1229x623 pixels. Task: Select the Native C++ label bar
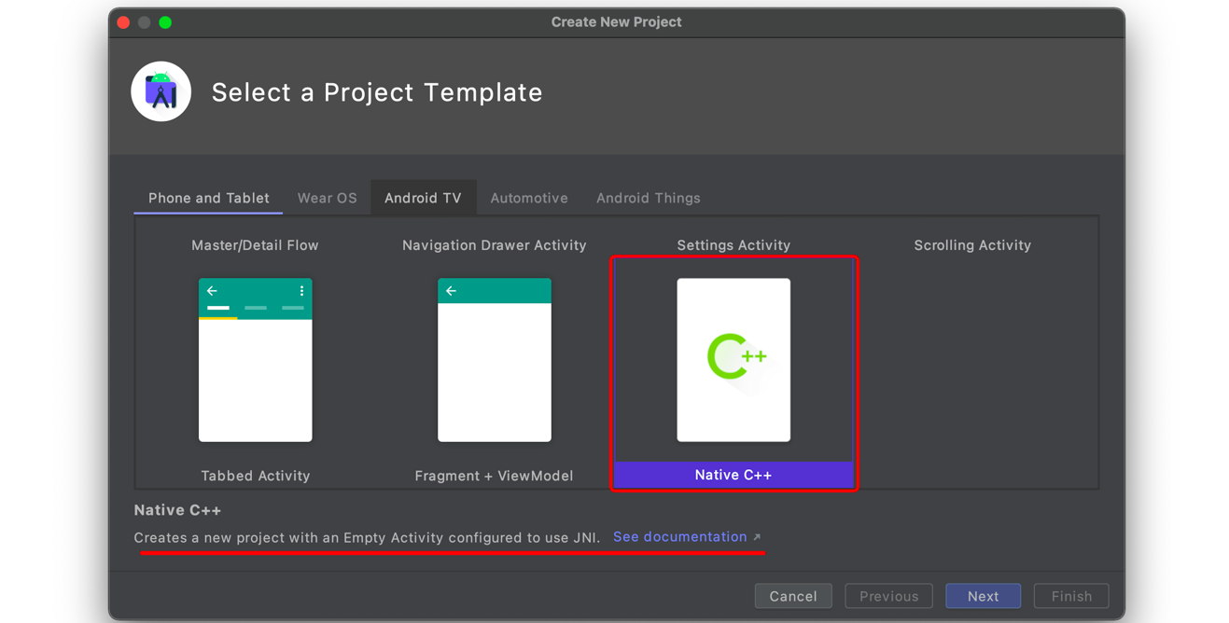(733, 475)
